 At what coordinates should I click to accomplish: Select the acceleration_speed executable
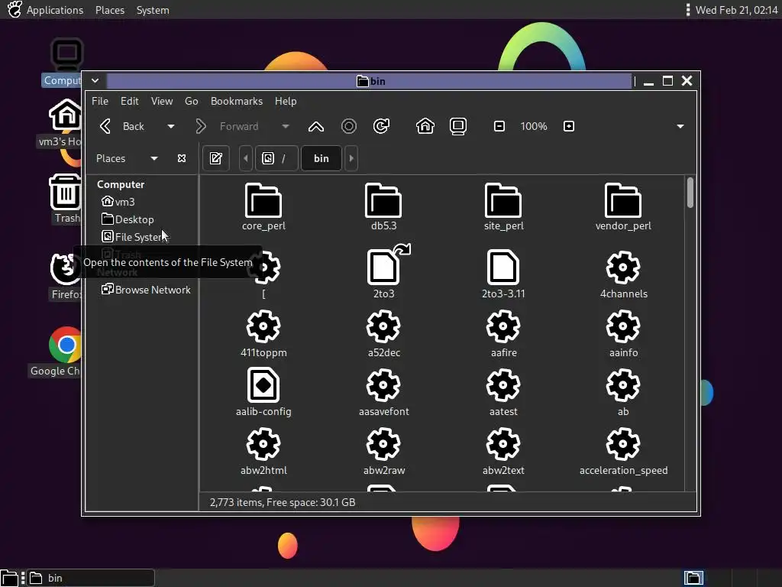[623, 451]
